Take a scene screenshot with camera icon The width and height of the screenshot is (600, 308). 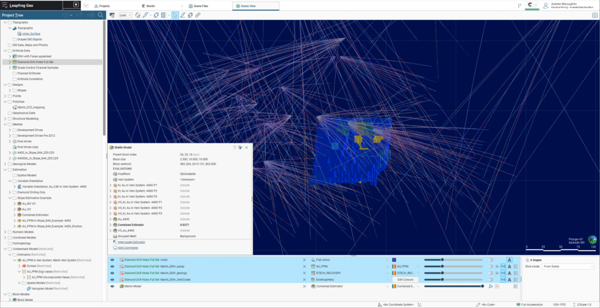click(x=595, y=15)
